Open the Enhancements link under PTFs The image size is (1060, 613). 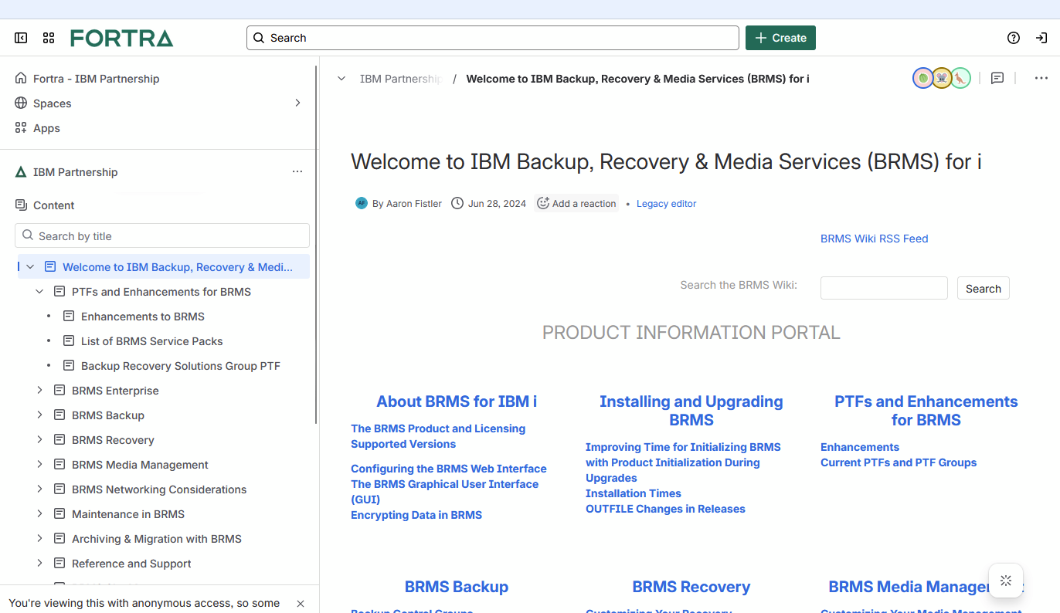pos(860,447)
